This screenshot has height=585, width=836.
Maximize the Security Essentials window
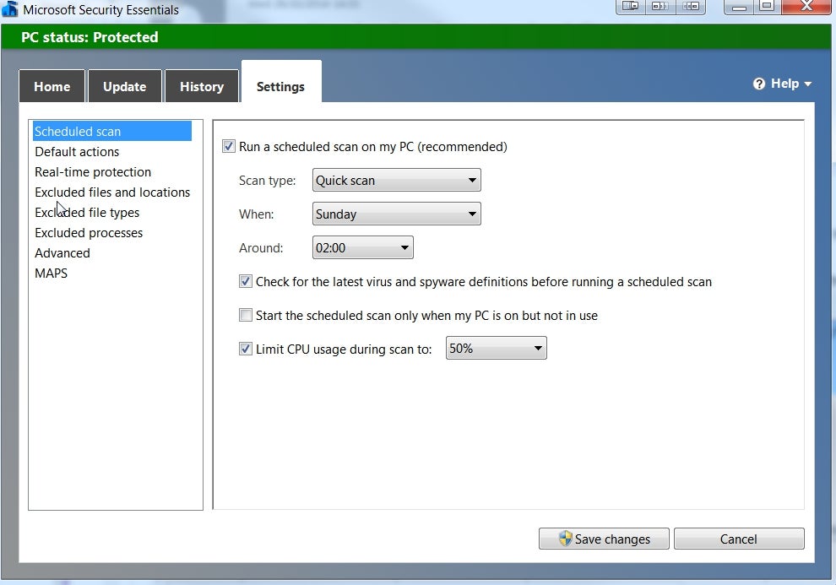(x=768, y=7)
